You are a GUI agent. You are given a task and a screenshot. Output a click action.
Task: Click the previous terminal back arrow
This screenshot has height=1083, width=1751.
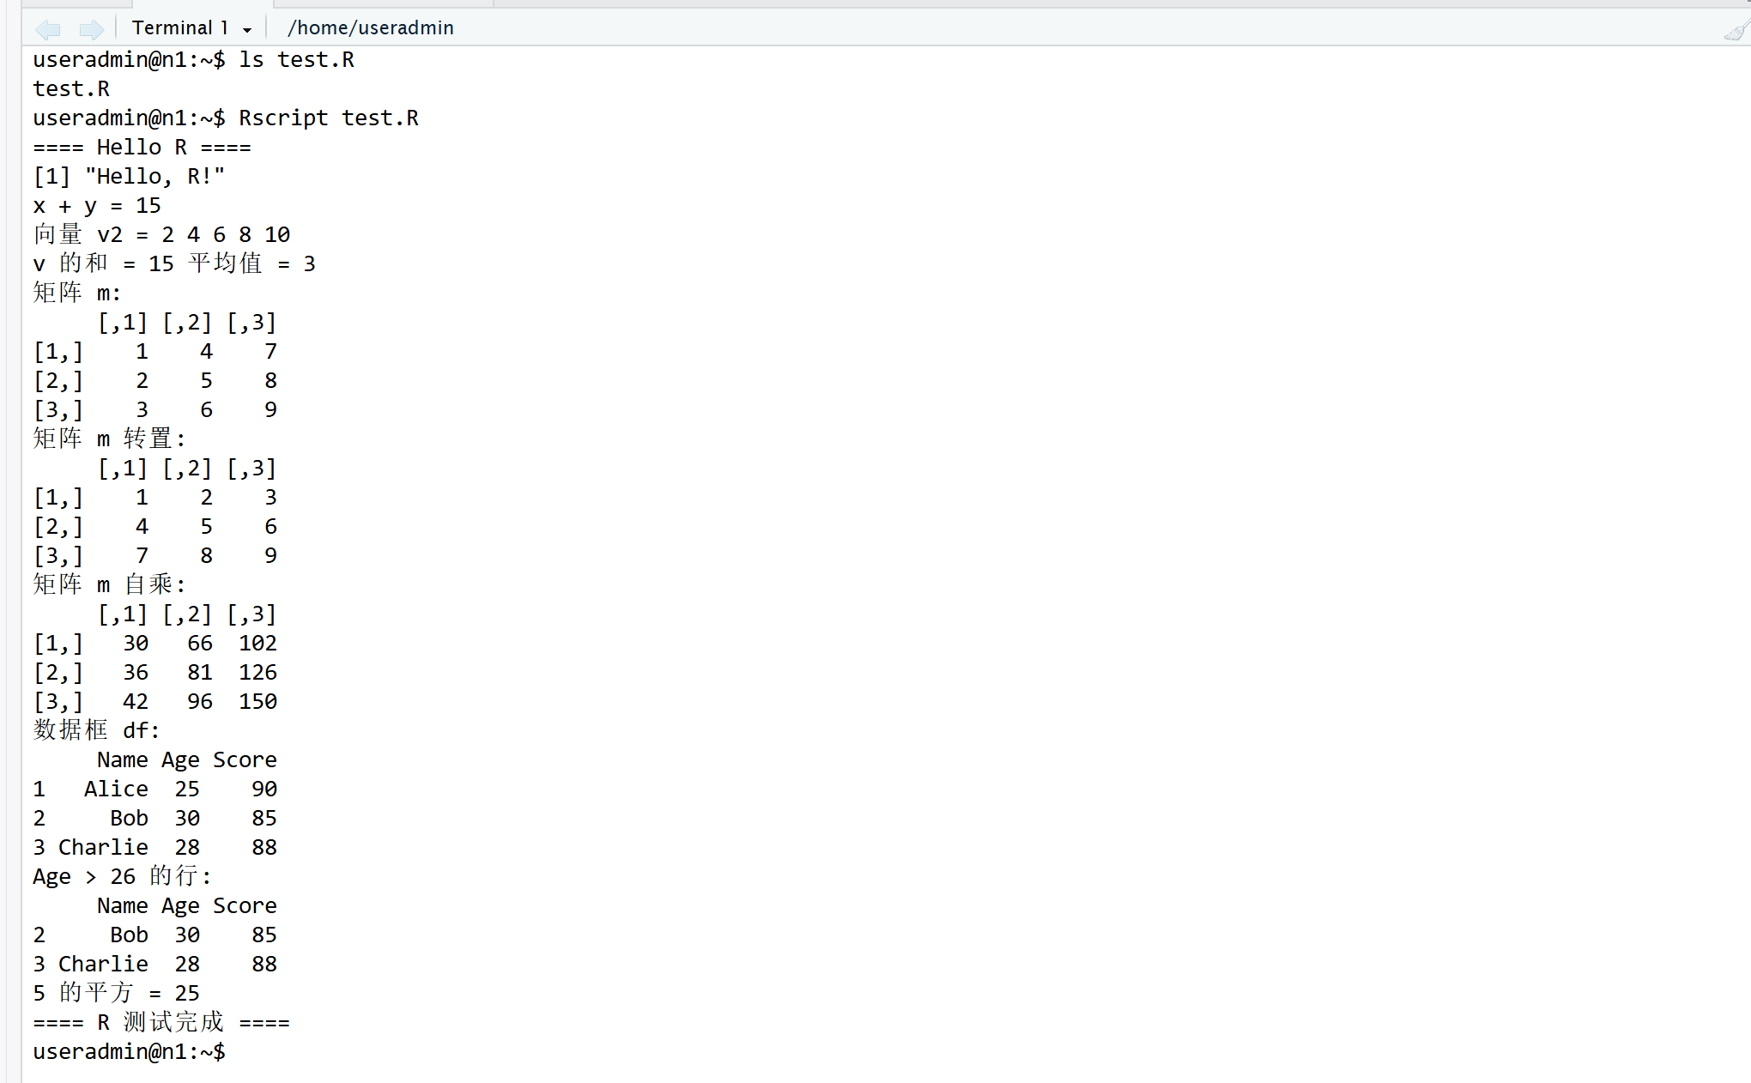pos(48,29)
